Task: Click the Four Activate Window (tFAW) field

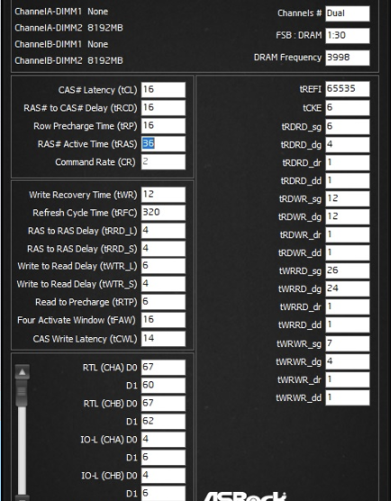Action: tap(163, 320)
